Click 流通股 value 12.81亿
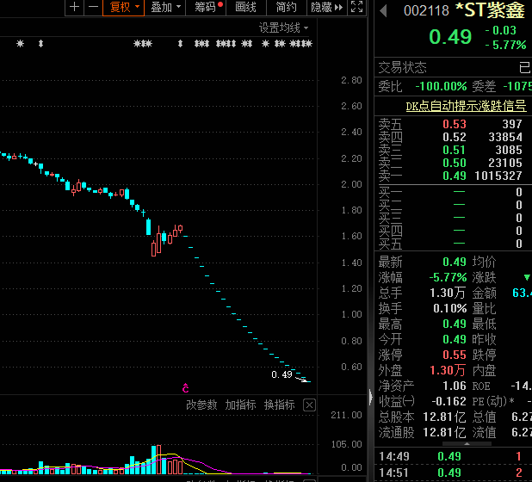Screen dimensions: 532x482 [444, 432]
